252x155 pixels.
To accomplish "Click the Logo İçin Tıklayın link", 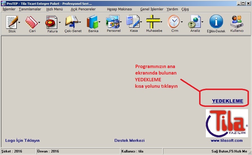I will click(x=22, y=140).
